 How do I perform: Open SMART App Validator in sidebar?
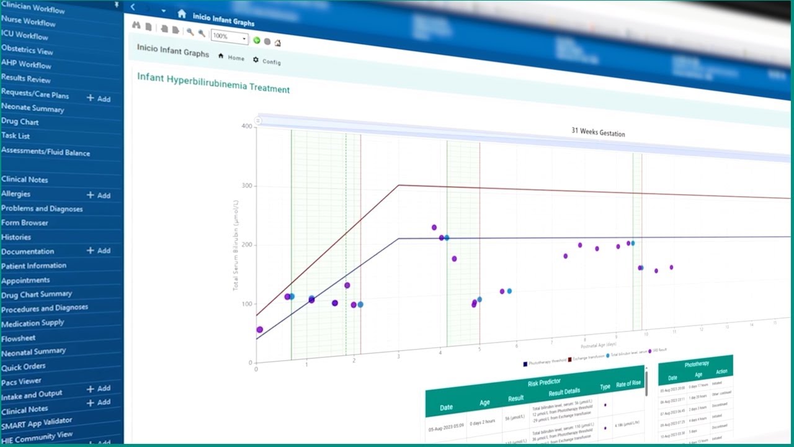pyautogui.click(x=37, y=424)
